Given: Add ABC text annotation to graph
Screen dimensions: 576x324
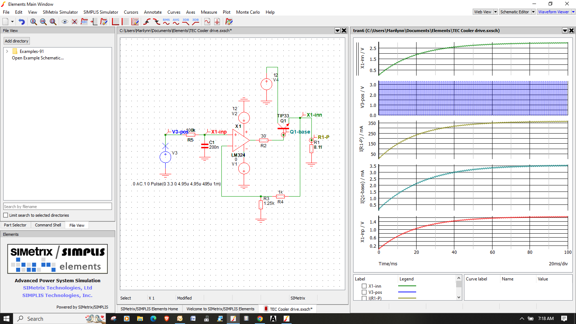Looking at the screenshot, I should pyautogui.click(x=84, y=22).
